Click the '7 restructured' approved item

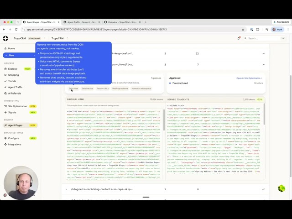(x=180, y=83)
